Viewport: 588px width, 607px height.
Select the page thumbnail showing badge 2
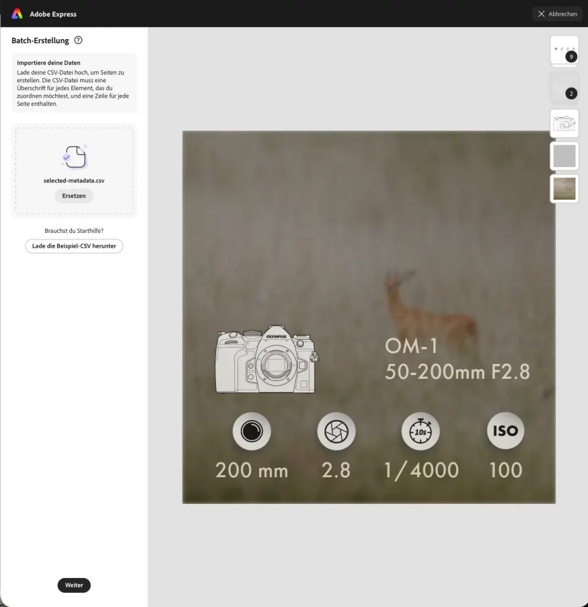click(564, 89)
